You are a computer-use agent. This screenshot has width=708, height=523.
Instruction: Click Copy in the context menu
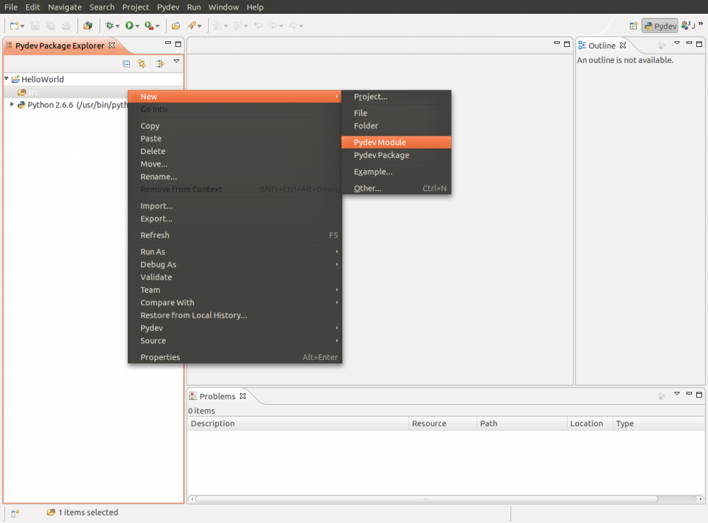coord(235,126)
